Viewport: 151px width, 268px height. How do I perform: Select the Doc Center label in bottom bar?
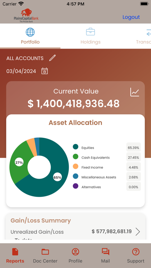(45, 261)
